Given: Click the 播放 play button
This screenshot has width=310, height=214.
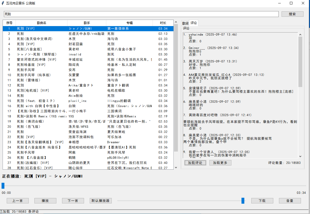Looking at the screenshot, I should click(x=45, y=201).
